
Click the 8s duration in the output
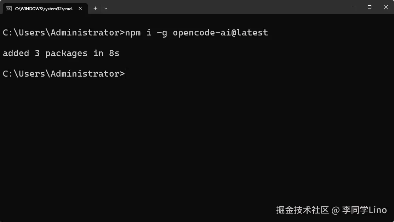pyautogui.click(x=114, y=53)
